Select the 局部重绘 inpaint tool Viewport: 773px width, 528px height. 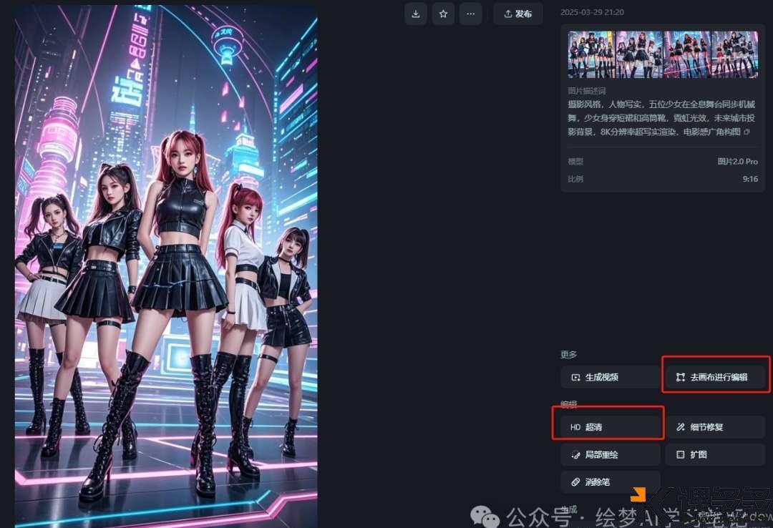click(610, 454)
